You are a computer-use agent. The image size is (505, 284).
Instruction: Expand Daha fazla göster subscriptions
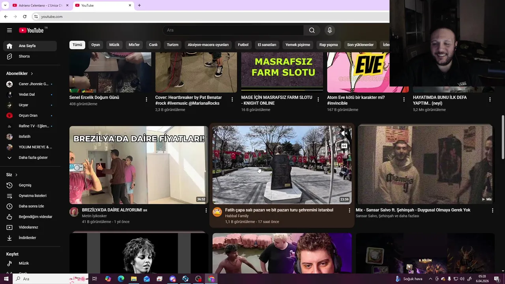30,157
